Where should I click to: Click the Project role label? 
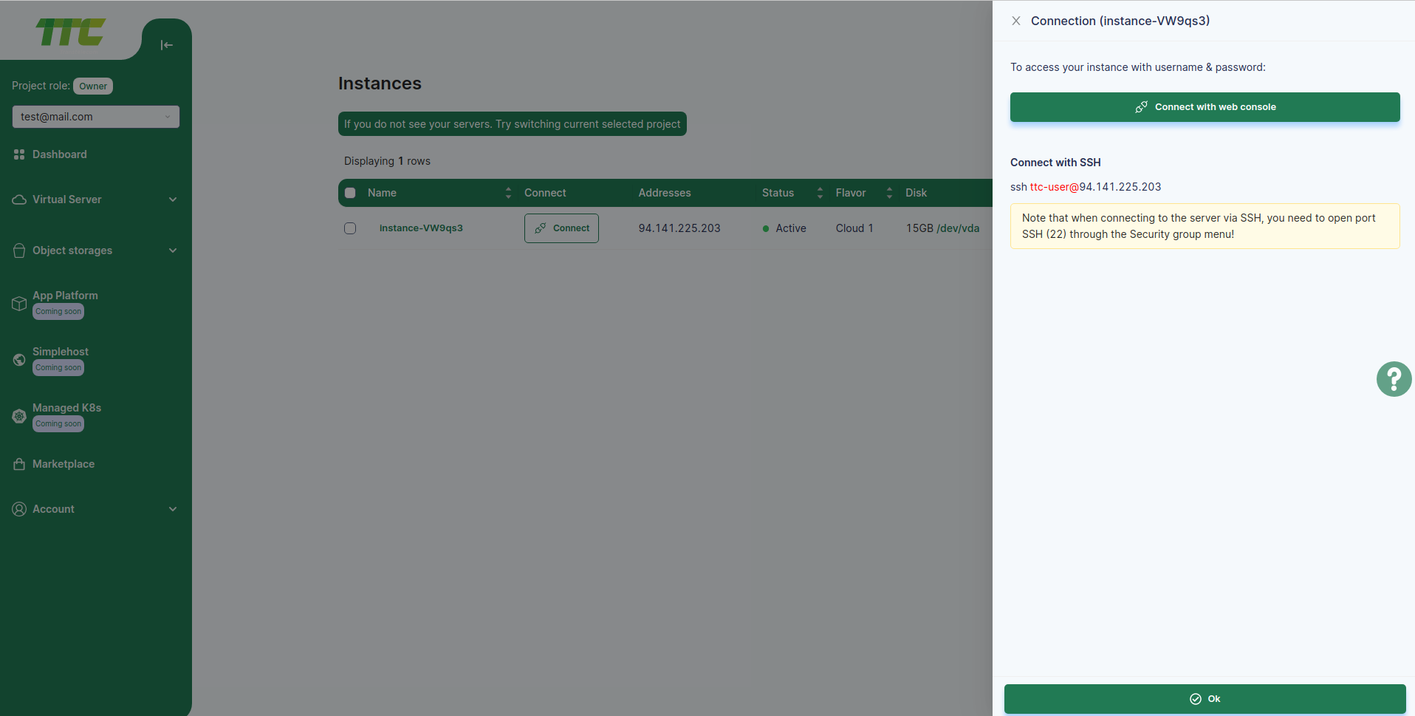[41, 86]
